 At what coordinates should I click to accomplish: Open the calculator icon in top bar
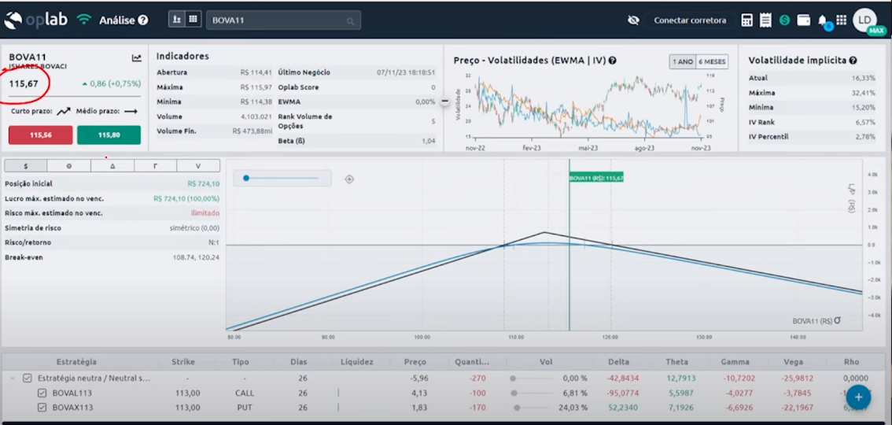point(747,20)
